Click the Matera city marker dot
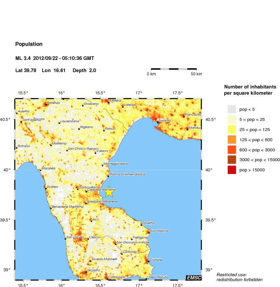 (109, 103)
